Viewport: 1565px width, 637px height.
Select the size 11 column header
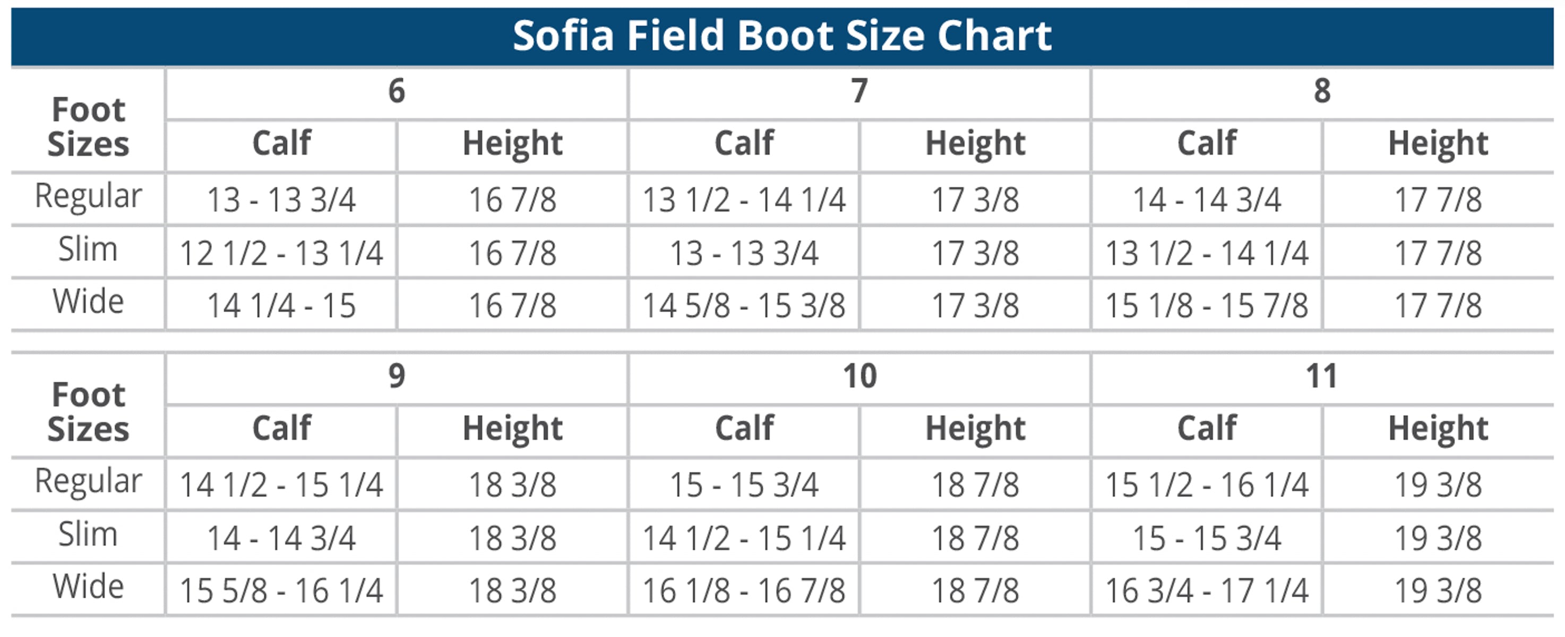tap(1322, 376)
